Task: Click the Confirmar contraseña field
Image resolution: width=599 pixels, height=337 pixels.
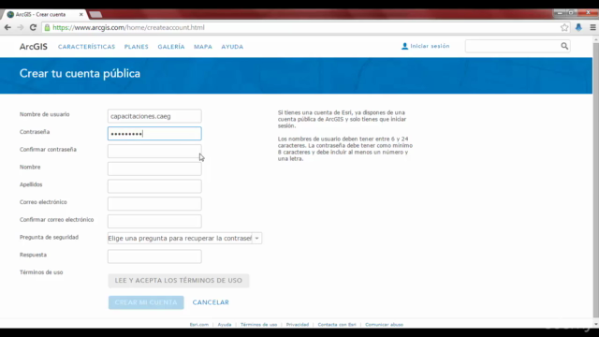Action: [154, 152]
